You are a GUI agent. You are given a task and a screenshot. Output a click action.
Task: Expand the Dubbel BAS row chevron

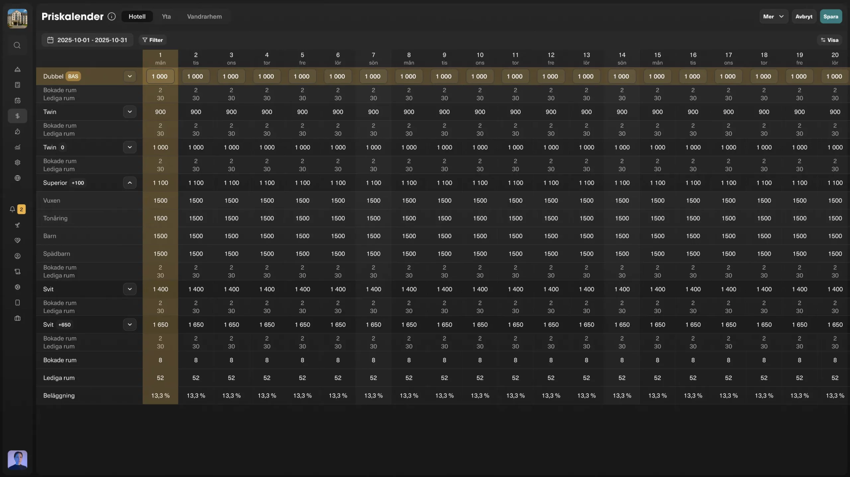[x=129, y=76]
